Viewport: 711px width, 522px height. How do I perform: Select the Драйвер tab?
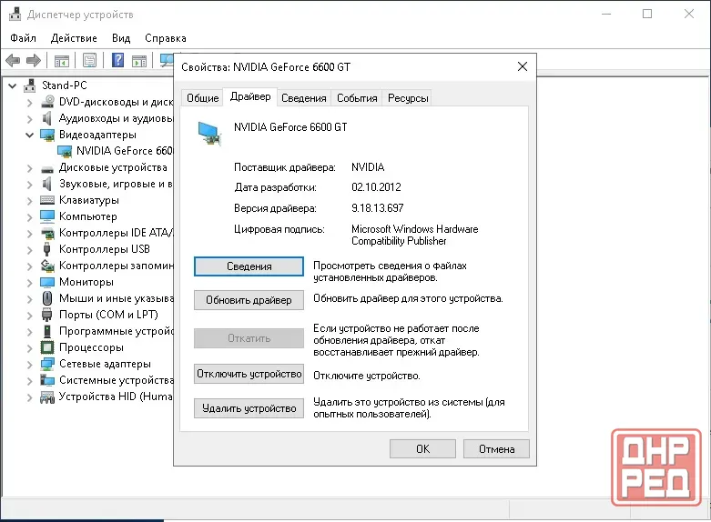(250, 96)
